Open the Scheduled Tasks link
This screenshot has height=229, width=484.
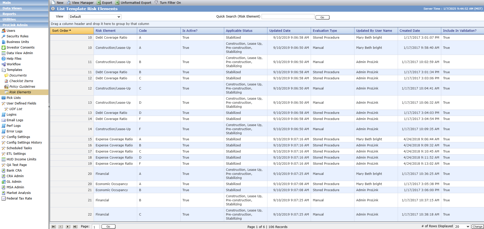click(x=19, y=148)
